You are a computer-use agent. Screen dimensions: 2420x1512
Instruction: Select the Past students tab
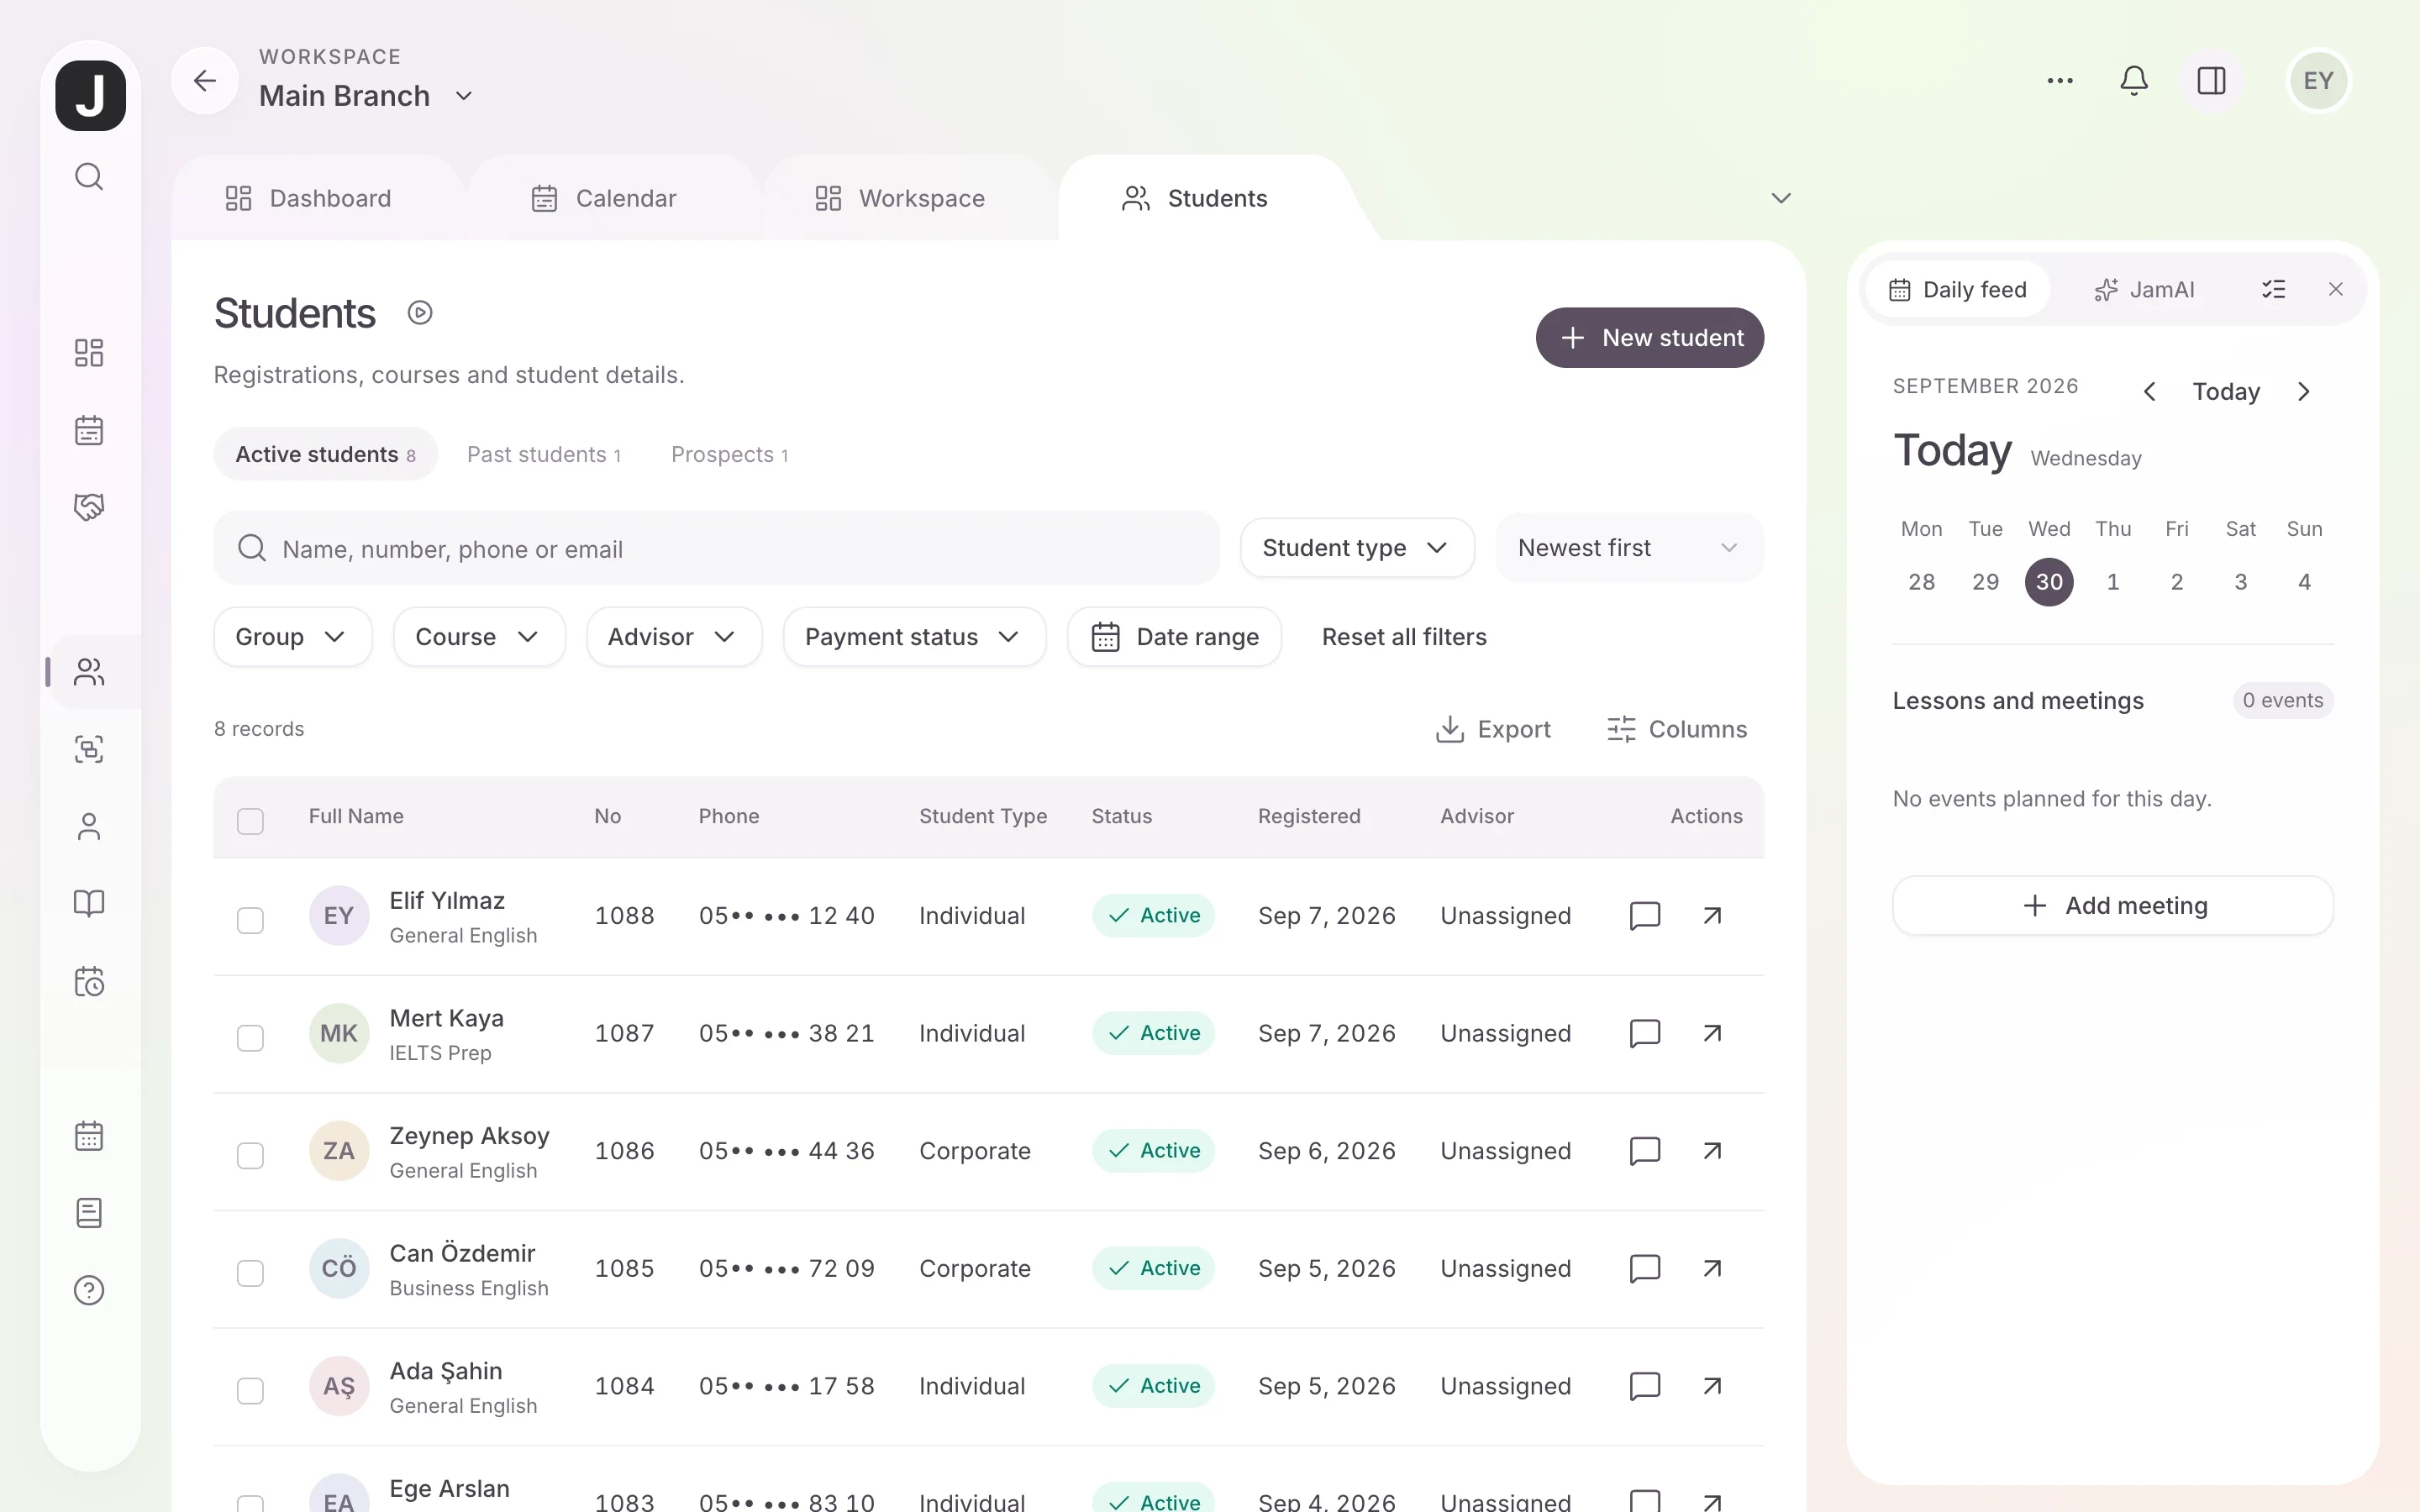(544, 455)
